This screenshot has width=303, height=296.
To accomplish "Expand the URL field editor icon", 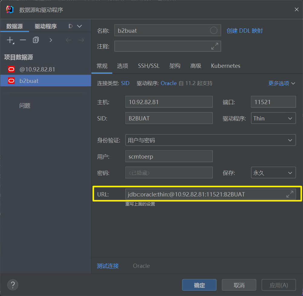I will pyautogui.click(x=290, y=194).
